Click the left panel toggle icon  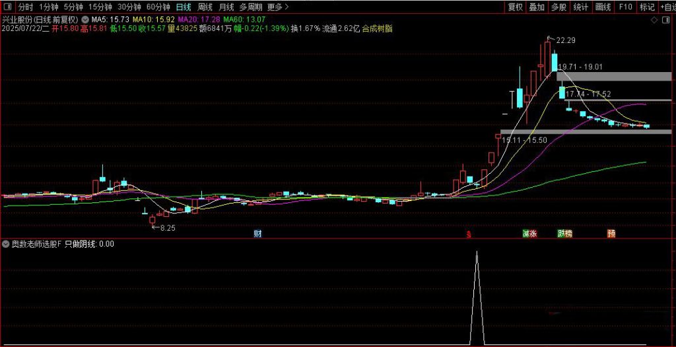[7, 7]
